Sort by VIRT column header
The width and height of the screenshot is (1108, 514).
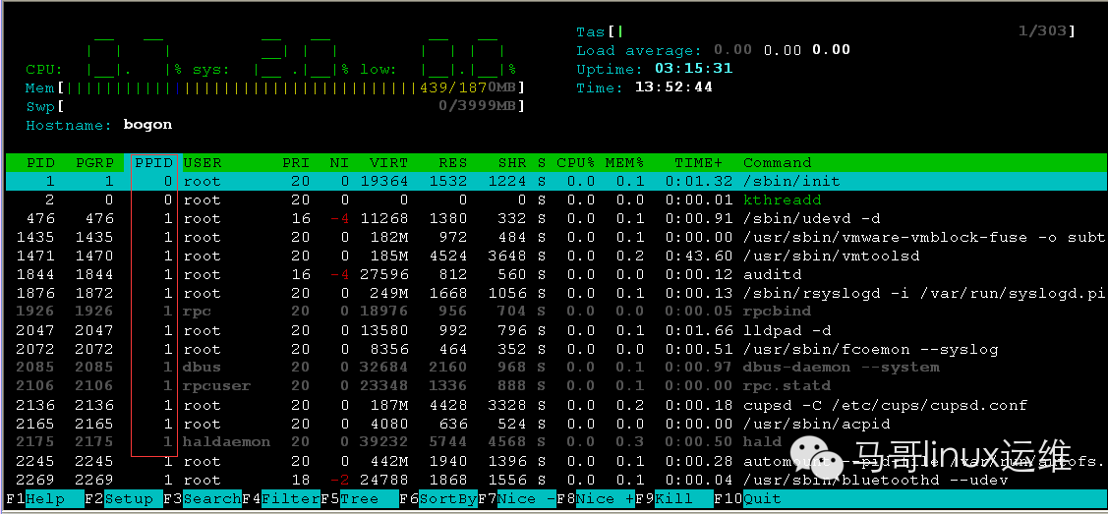point(388,162)
